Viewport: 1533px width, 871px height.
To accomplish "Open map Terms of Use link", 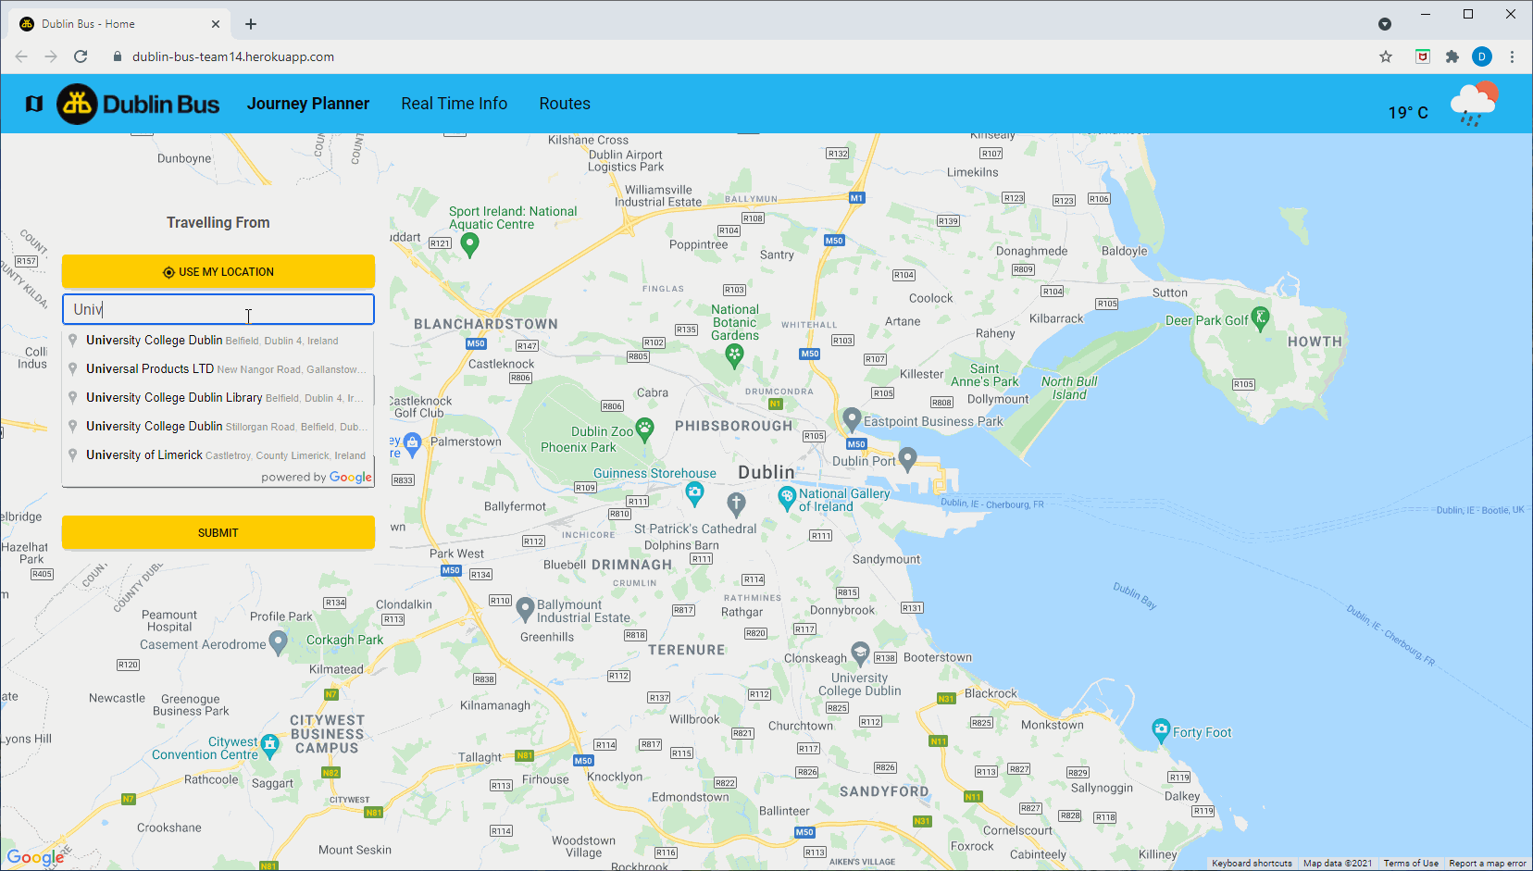I will (1411, 863).
